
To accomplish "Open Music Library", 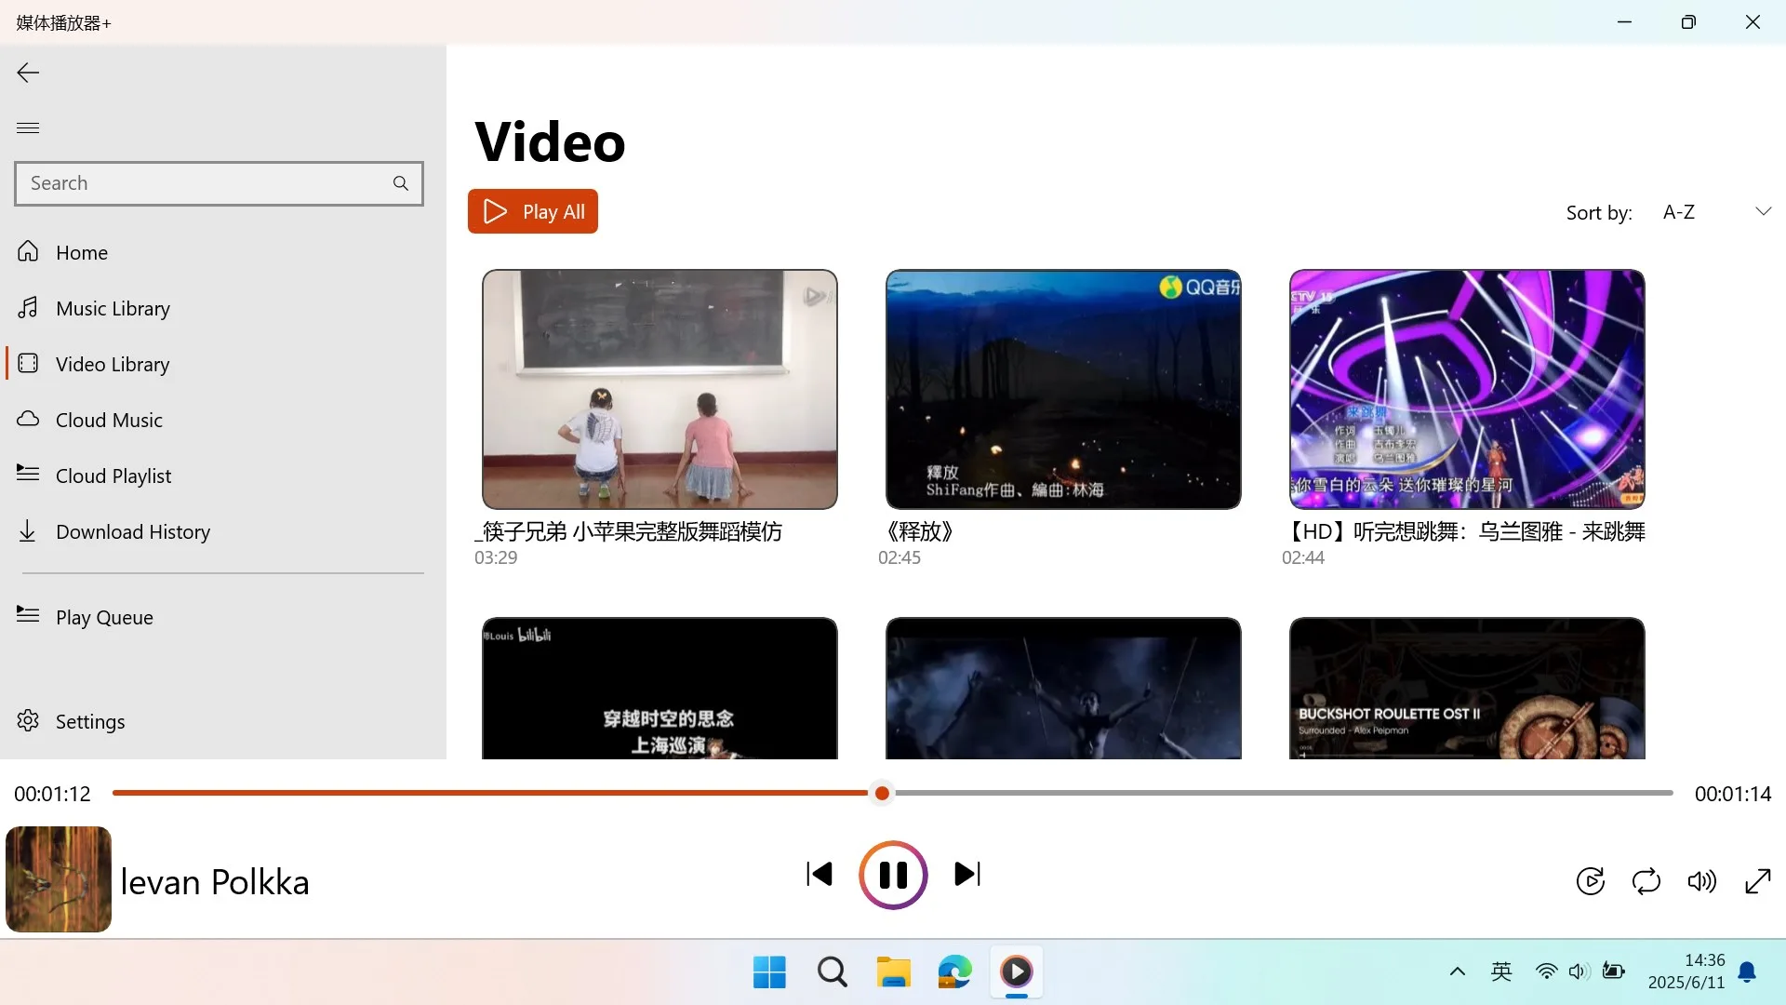I will (x=223, y=308).
